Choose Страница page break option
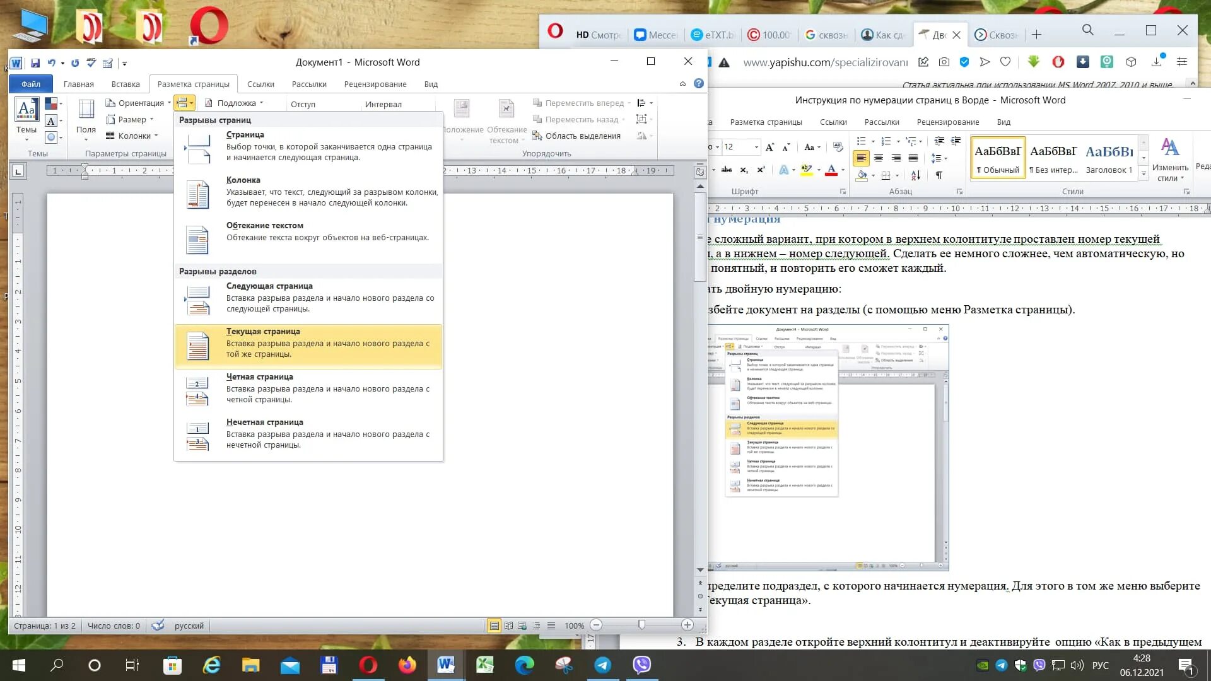 tap(308, 146)
